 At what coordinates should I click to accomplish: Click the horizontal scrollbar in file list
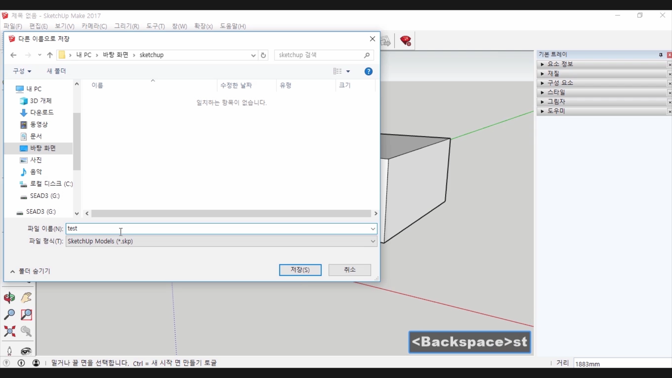[231, 213]
